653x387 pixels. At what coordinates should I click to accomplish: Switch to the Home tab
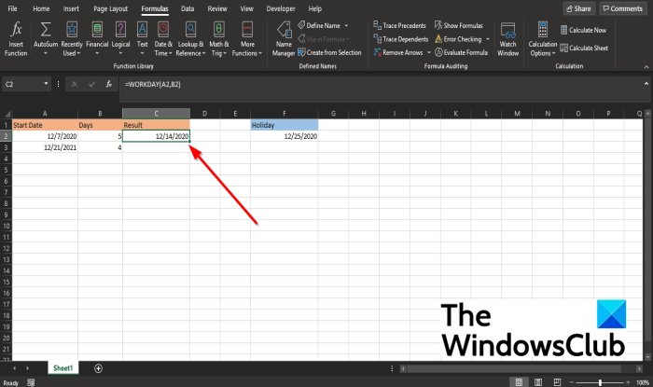41,8
